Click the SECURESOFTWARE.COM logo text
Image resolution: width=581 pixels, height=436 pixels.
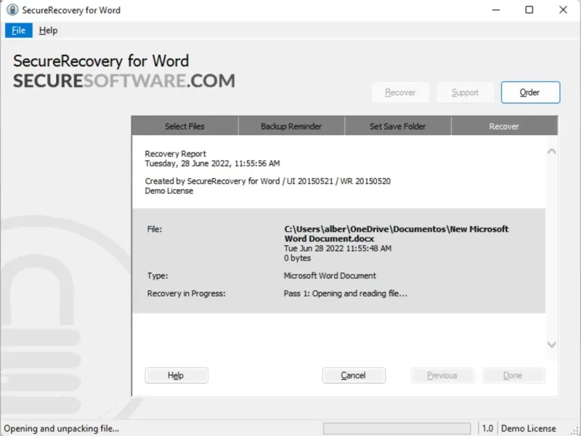click(124, 81)
